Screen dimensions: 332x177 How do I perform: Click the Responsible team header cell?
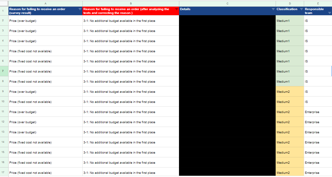(x=318, y=11)
